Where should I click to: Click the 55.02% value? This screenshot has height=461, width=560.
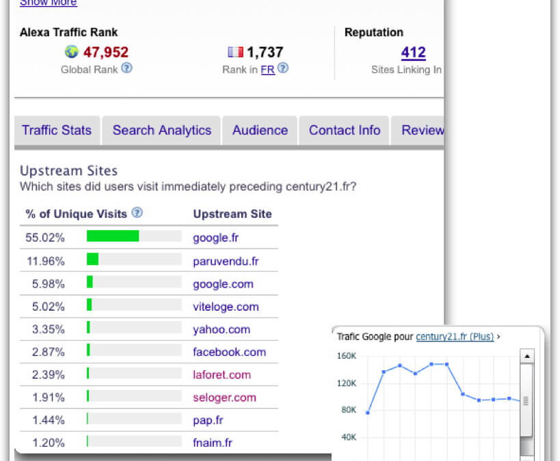pos(45,238)
